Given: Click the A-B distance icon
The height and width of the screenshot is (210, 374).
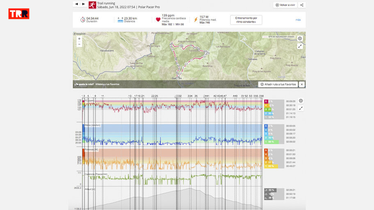Looking at the screenshot, I should click(121, 20).
